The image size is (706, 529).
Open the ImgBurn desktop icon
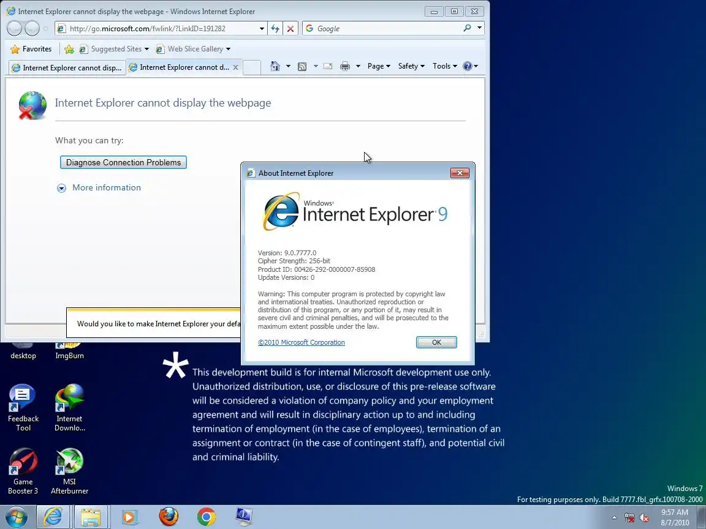(x=69, y=351)
